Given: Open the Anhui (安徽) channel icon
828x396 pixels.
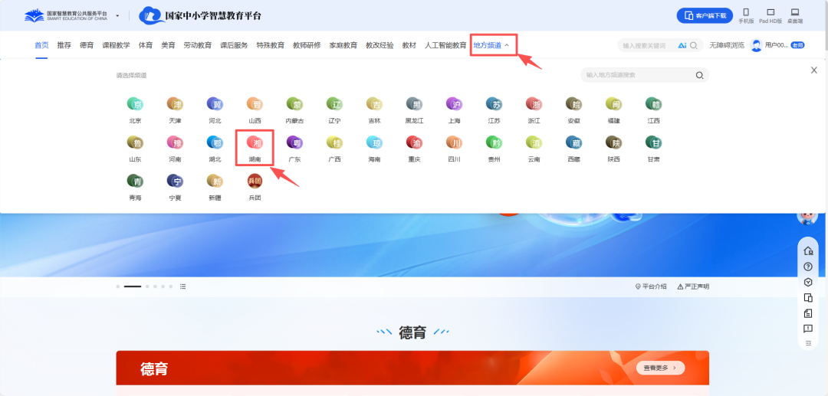Looking at the screenshot, I should point(574,104).
